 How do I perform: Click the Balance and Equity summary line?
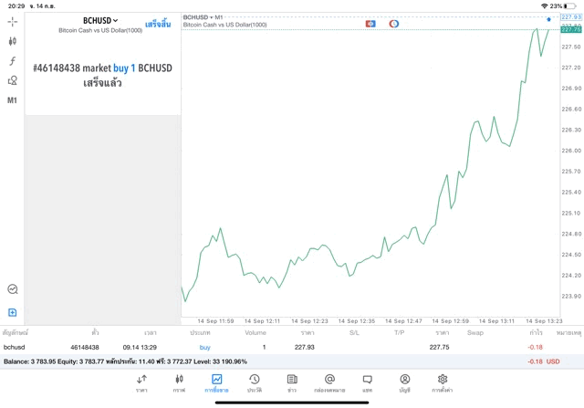[125, 361]
